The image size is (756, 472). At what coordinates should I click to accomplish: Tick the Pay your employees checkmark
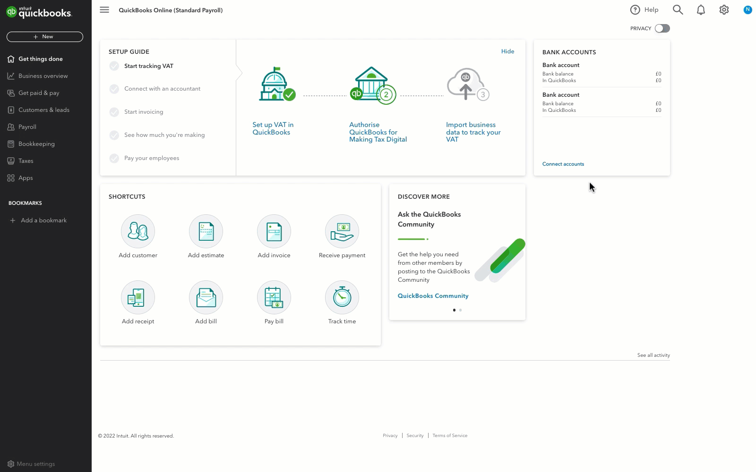(114, 158)
